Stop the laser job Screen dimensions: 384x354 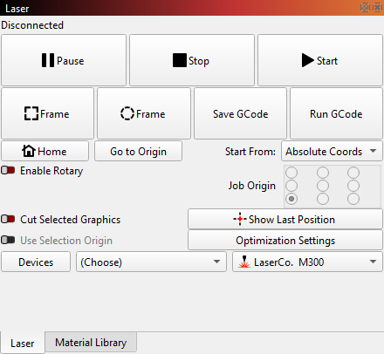click(x=192, y=60)
